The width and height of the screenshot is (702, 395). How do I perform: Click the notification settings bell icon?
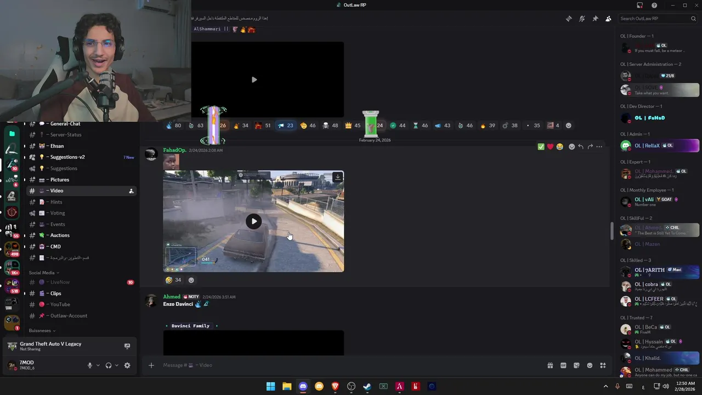coord(582,19)
